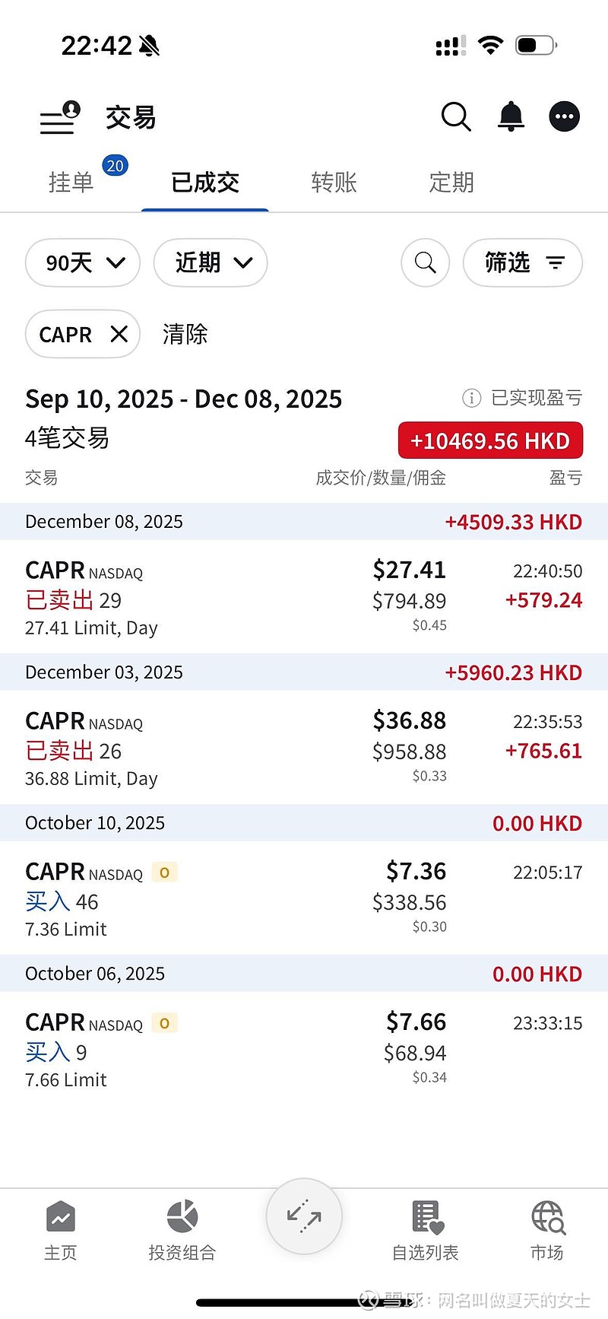The height and width of the screenshot is (1319, 608).
Task: Click the realized P&L info icon
Action: coord(471,398)
